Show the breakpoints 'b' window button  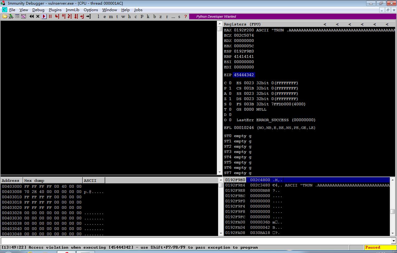click(x=155, y=16)
